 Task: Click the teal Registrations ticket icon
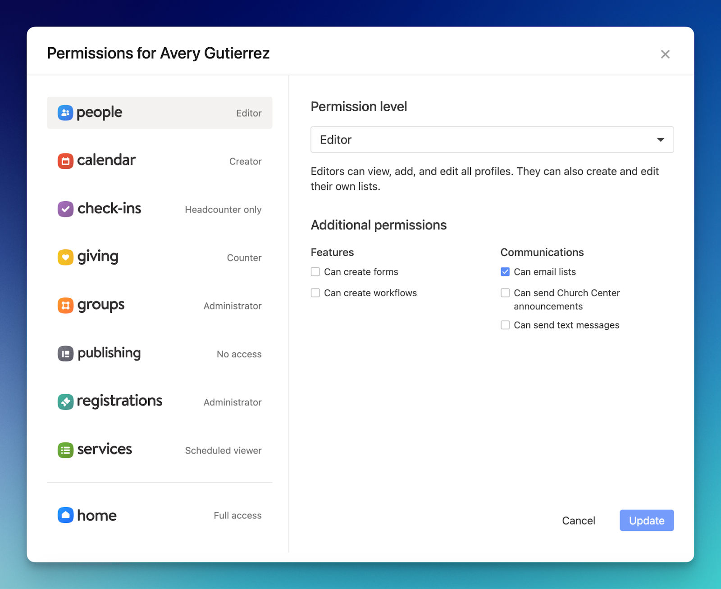coord(65,401)
